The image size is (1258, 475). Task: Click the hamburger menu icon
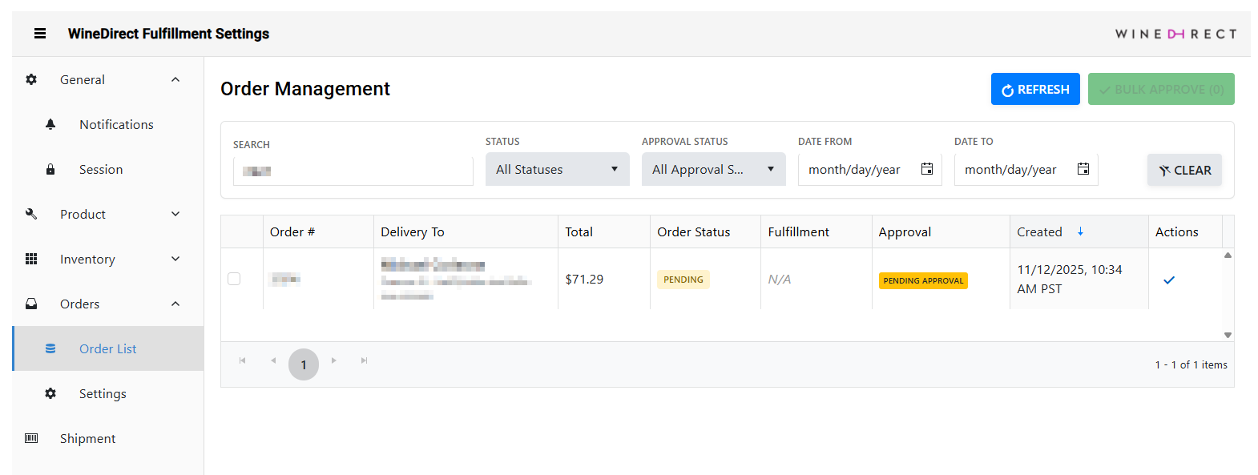[x=40, y=34]
